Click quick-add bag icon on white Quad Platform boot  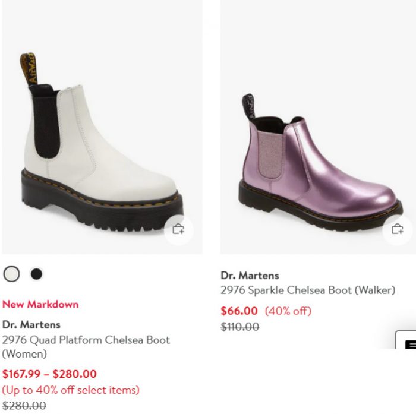point(178,229)
